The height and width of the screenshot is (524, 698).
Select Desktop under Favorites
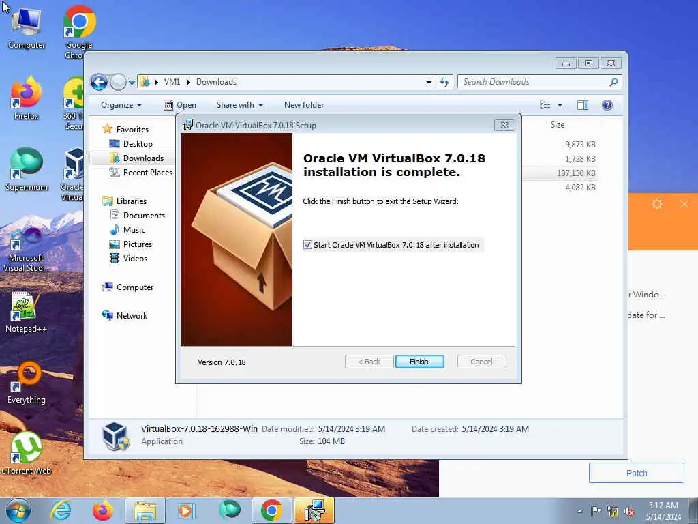pos(138,144)
